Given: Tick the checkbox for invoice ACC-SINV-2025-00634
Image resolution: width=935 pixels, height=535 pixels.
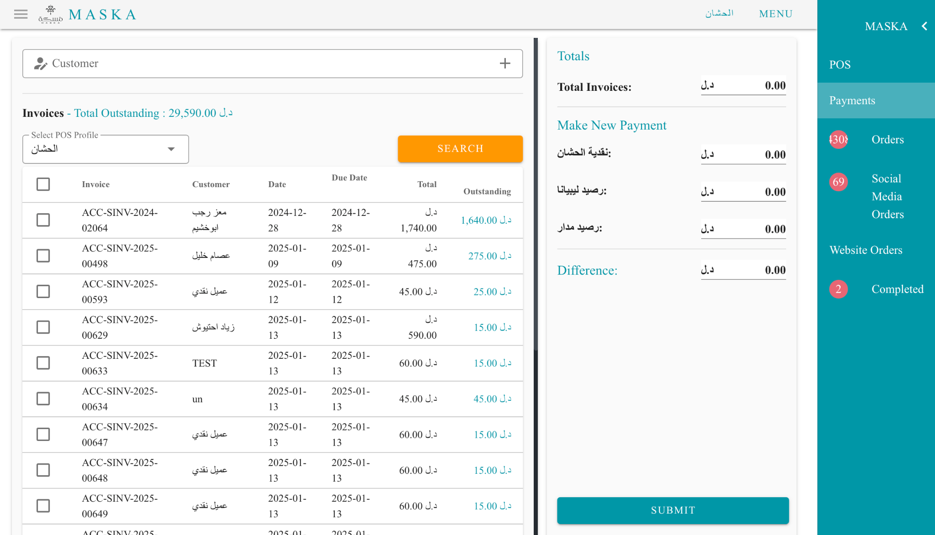Looking at the screenshot, I should (43, 399).
